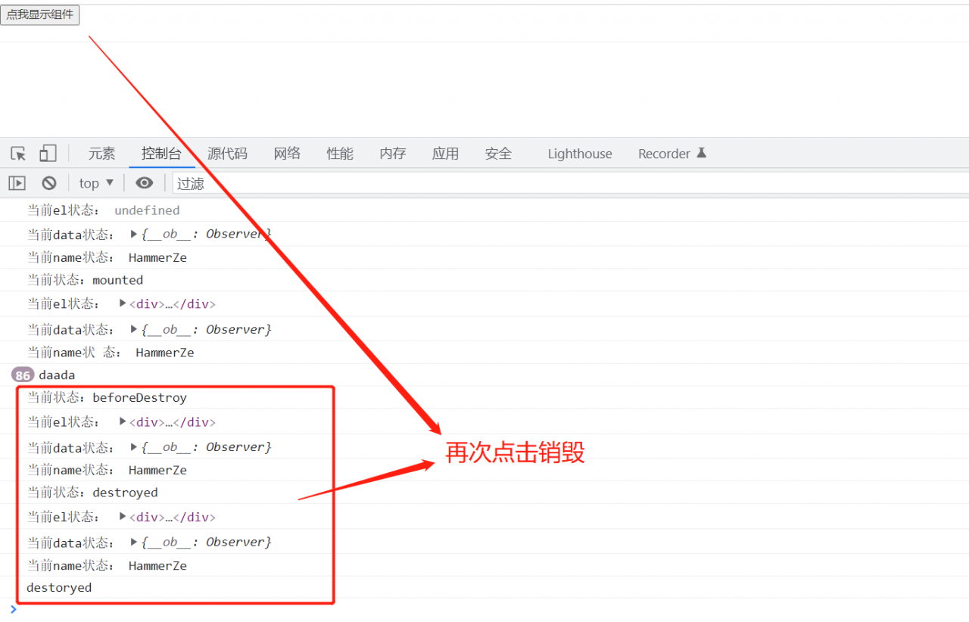The image size is (969, 622).
Task: Open the 性能 tab
Action: [340, 154]
